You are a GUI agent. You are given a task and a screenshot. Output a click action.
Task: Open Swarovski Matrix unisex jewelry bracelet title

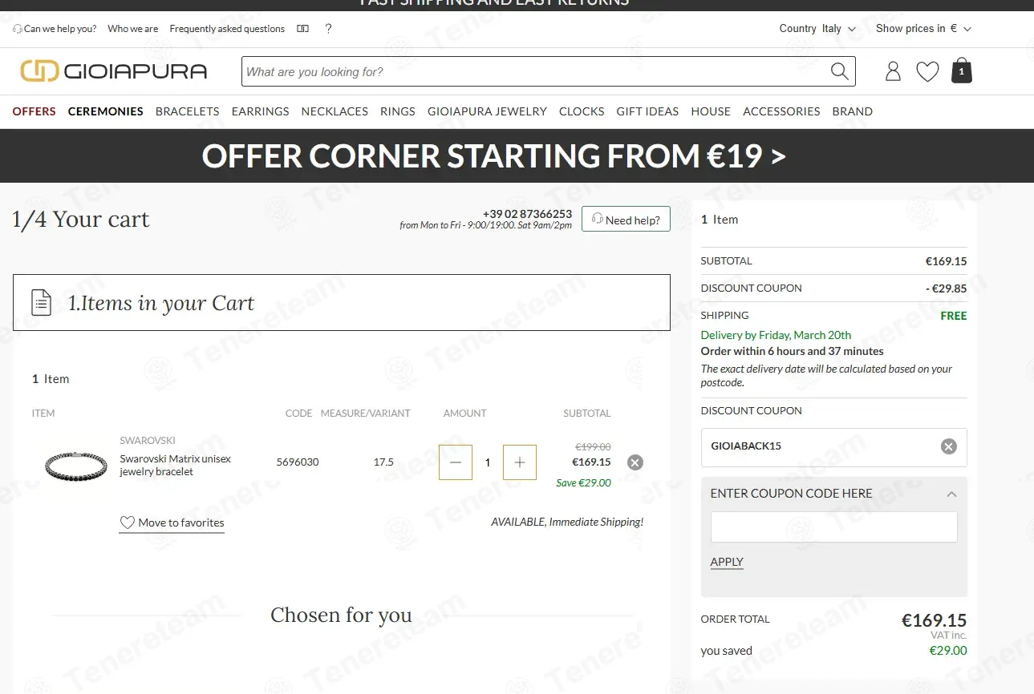tap(176, 466)
